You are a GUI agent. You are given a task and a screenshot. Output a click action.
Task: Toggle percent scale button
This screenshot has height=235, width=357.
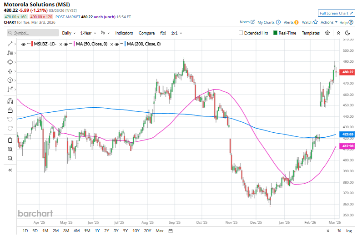(x=339, y=231)
